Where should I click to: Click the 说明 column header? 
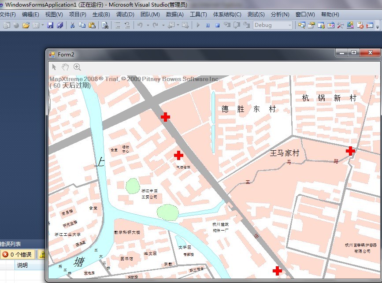(22, 265)
